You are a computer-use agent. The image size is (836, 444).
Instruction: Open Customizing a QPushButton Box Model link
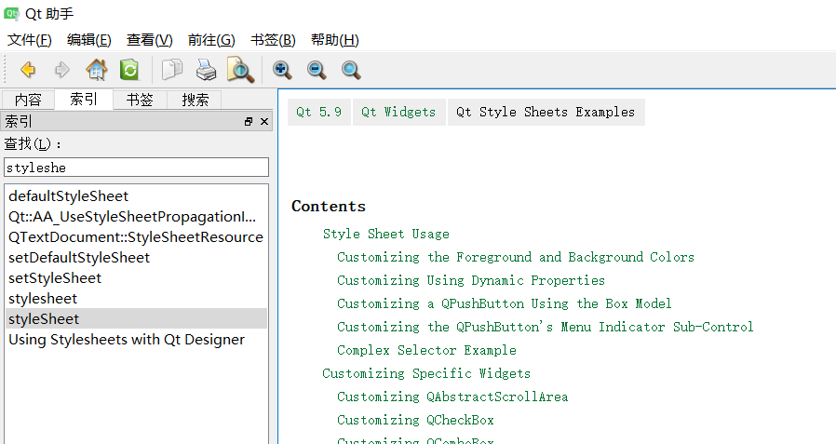(x=504, y=303)
